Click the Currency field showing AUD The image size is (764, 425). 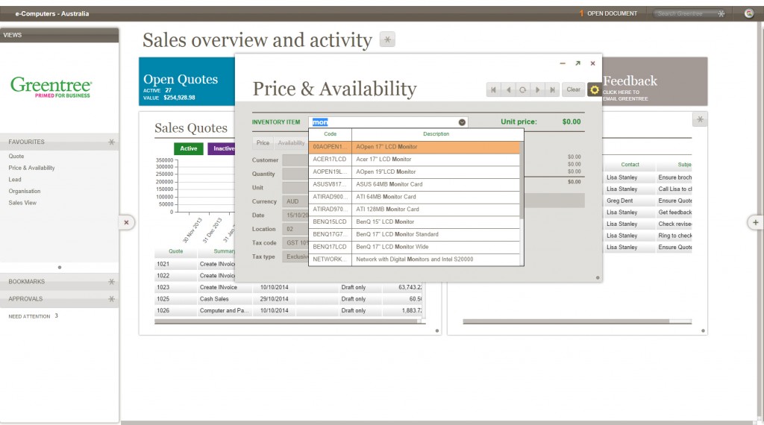point(295,201)
